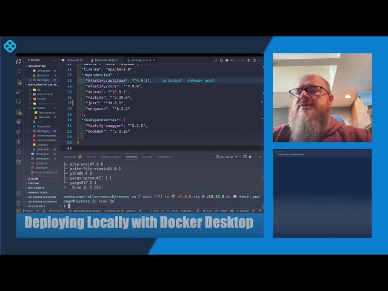Open .gitignore in the file tree
388x291 pixels.
[42, 163]
